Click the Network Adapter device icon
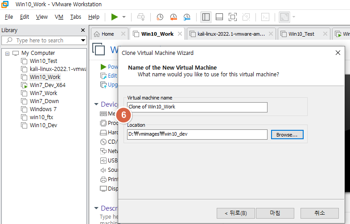 [x=103, y=151]
